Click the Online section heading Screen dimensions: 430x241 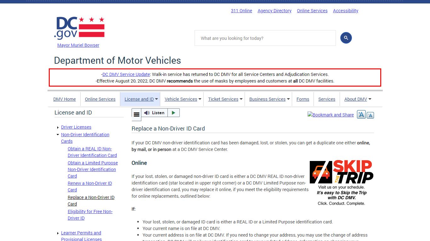click(139, 163)
